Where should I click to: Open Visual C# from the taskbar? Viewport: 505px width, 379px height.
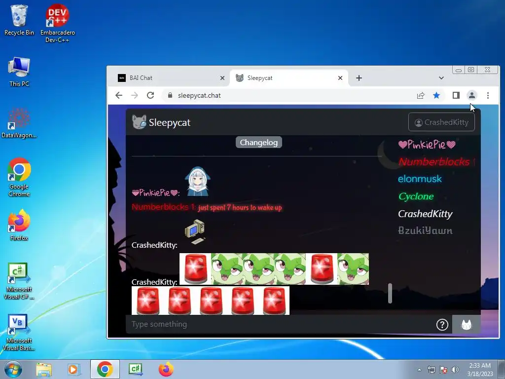[x=136, y=369]
